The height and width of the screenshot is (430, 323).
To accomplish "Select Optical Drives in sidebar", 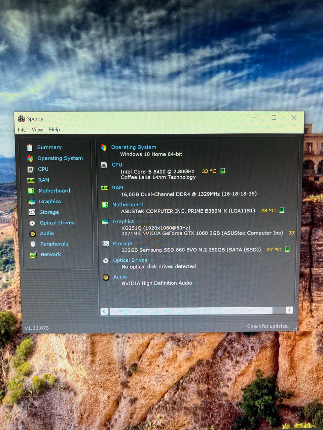I will coord(57,223).
